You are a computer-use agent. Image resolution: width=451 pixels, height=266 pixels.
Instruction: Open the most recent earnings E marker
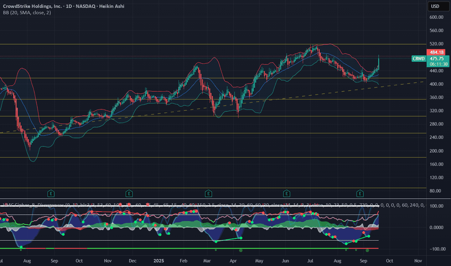[x=360, y=193]
